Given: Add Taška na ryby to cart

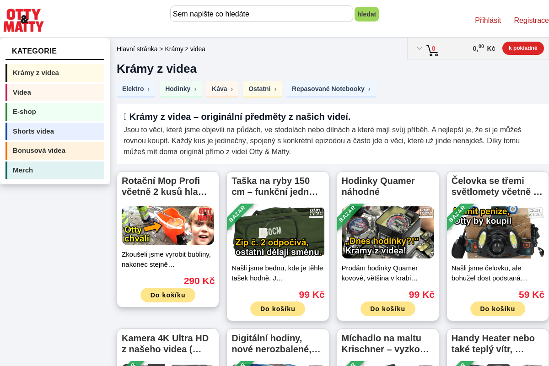Looking at the screenshot, I should coord(278,309).
